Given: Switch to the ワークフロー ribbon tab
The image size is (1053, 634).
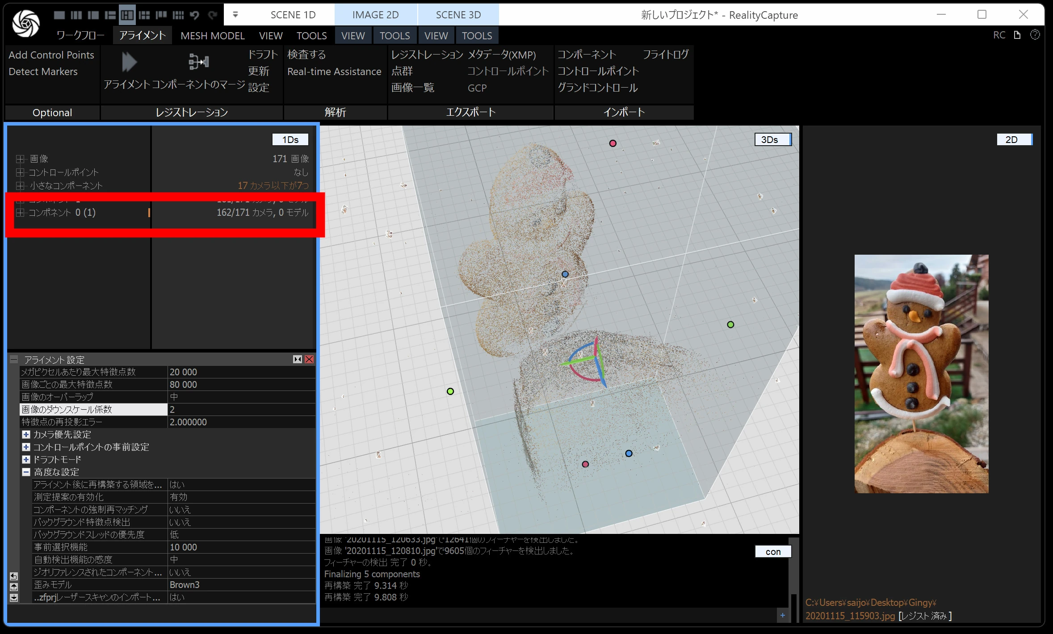Looking at the screenshot, I should (x=80, y=36).
